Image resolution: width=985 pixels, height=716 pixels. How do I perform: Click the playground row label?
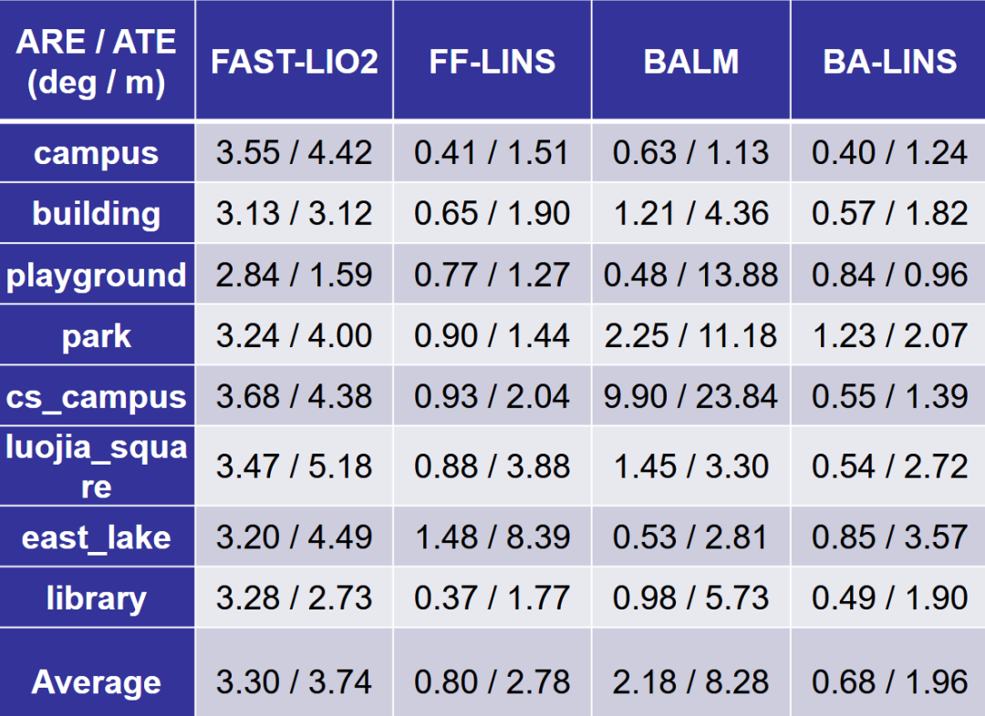point(96,274)
